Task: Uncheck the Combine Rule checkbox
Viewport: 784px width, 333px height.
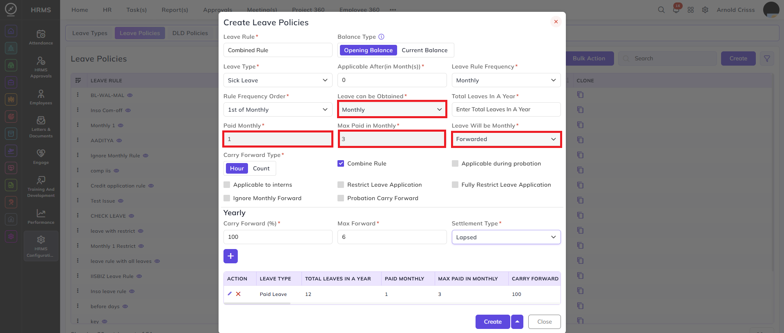Action: pos(341,163)
